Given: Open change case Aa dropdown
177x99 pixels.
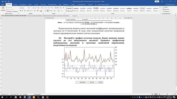Looking at the screenshot, I should [x=38, y=8].
